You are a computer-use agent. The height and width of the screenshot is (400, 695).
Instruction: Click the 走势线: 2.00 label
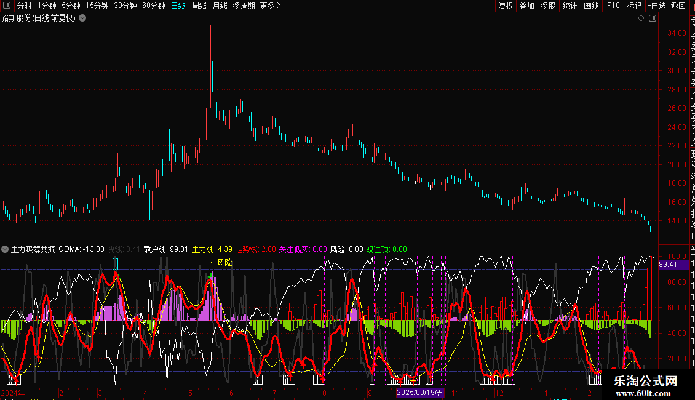click(x=255, y=249)
